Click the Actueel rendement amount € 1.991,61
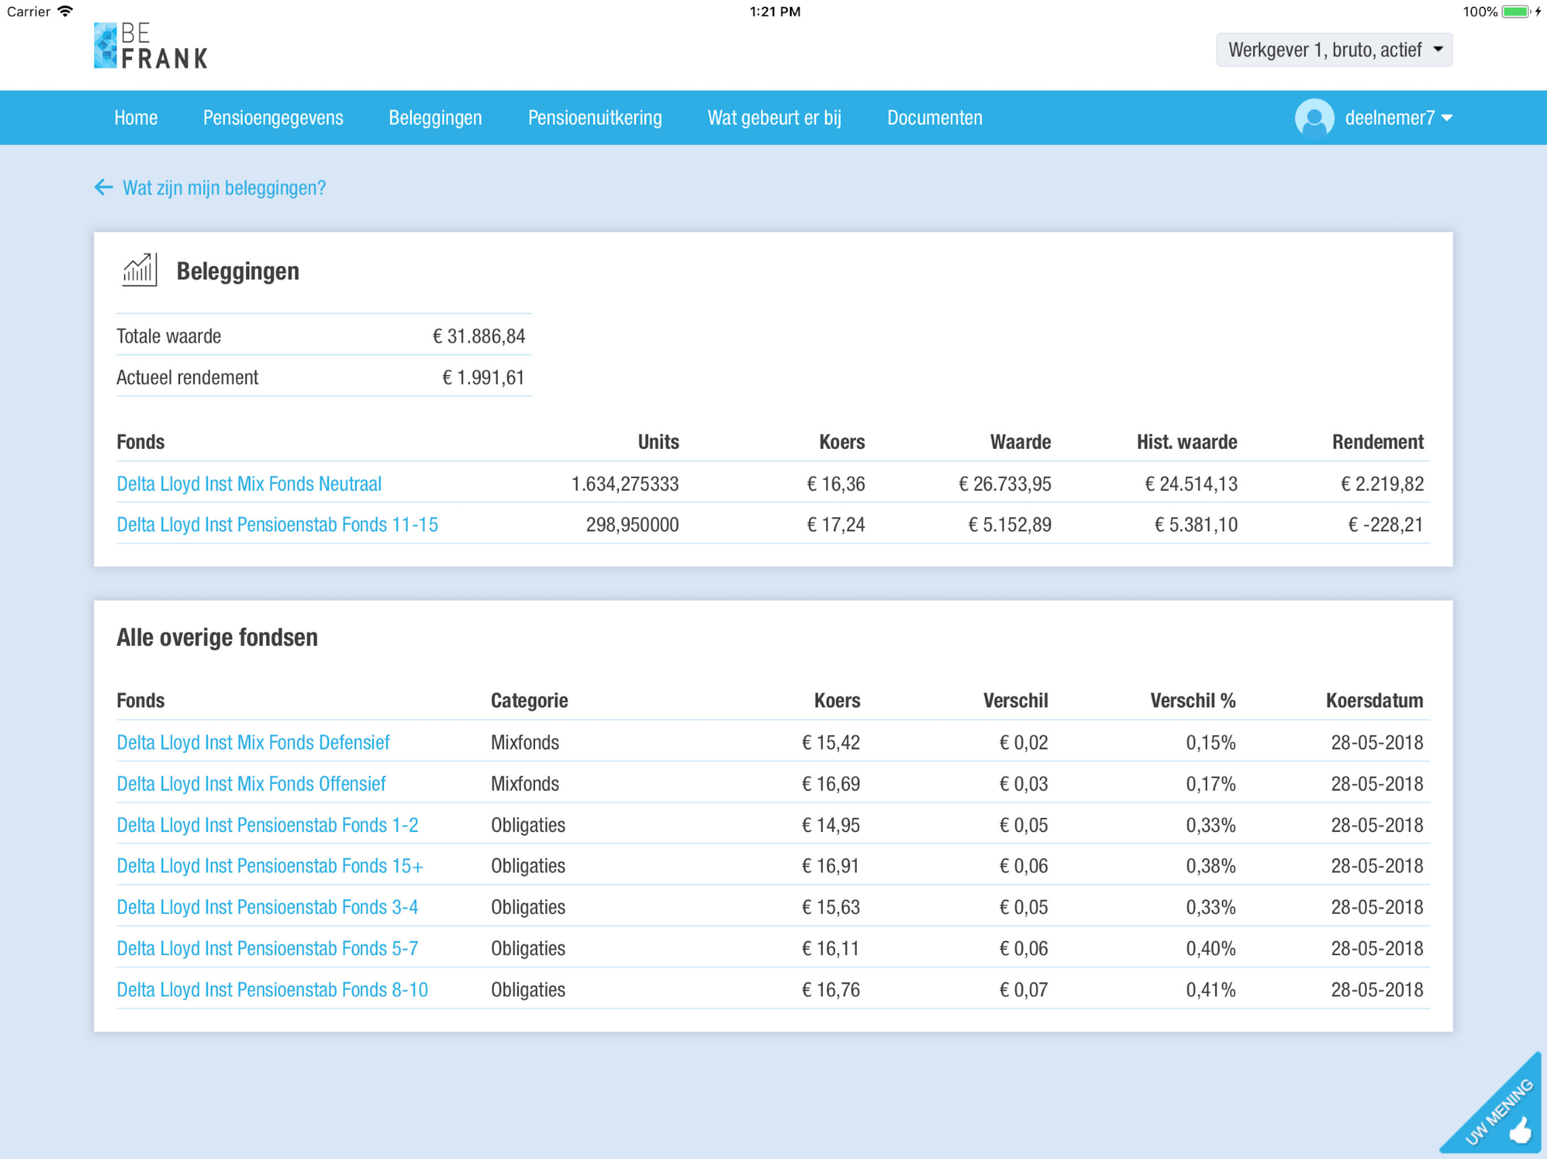 click(483, 377)
